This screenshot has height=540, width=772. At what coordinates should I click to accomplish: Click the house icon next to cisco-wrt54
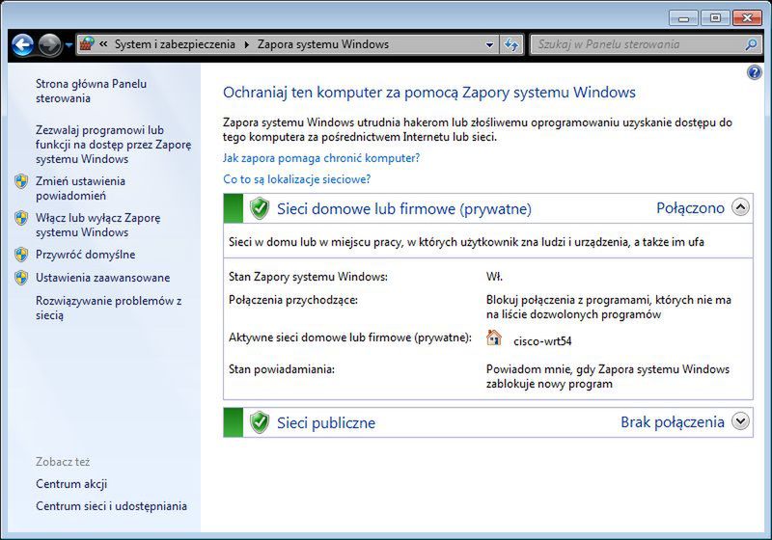click(x=494, y=337)
